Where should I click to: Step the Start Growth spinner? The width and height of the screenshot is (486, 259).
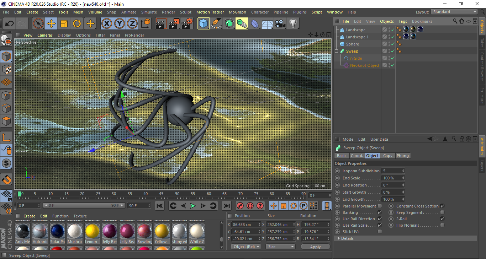click(403, 192)
